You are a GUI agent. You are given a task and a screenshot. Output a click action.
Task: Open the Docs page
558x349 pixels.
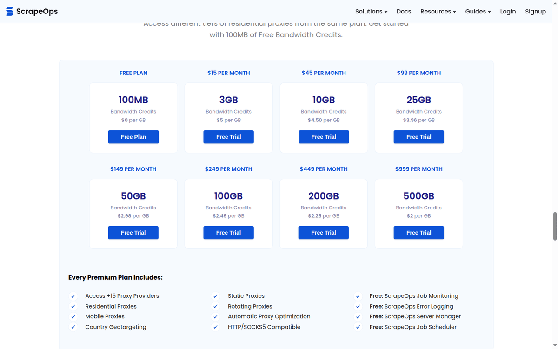pyautogui.click(x=404, y=12)
